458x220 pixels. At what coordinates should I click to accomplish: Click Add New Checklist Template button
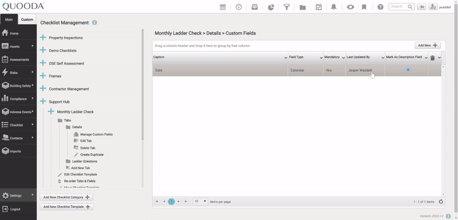pos(66,207)
